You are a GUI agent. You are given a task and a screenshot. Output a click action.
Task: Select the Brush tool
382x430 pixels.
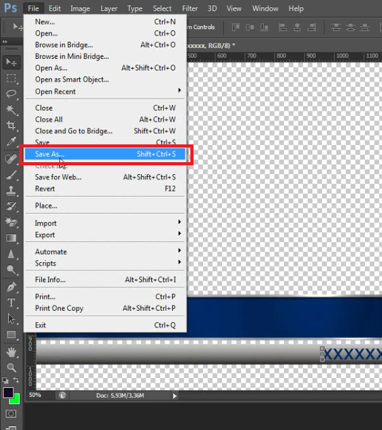click(11, 175)
